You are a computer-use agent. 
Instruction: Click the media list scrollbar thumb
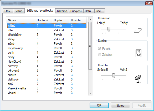pyautogui.click(x=90, y=46)
